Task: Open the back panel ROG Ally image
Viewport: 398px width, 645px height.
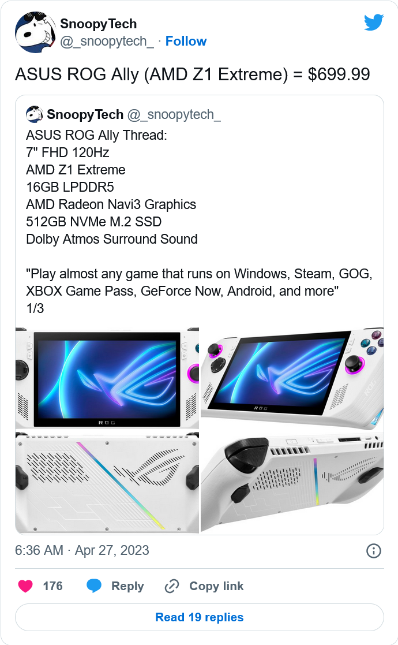Action: click(107, 482)
